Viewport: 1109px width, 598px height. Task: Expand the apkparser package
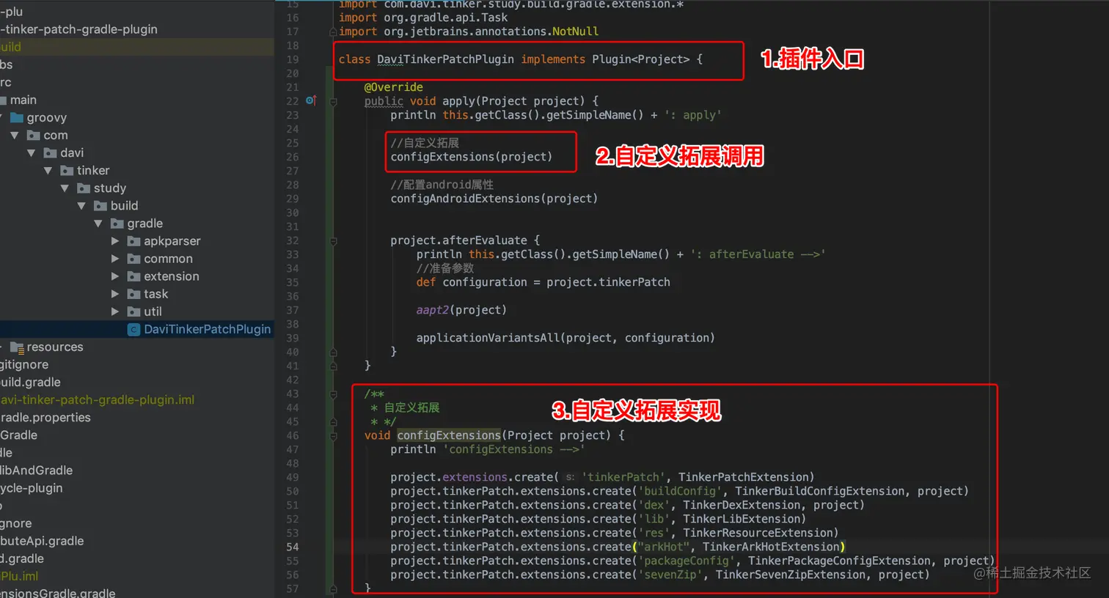115,241
